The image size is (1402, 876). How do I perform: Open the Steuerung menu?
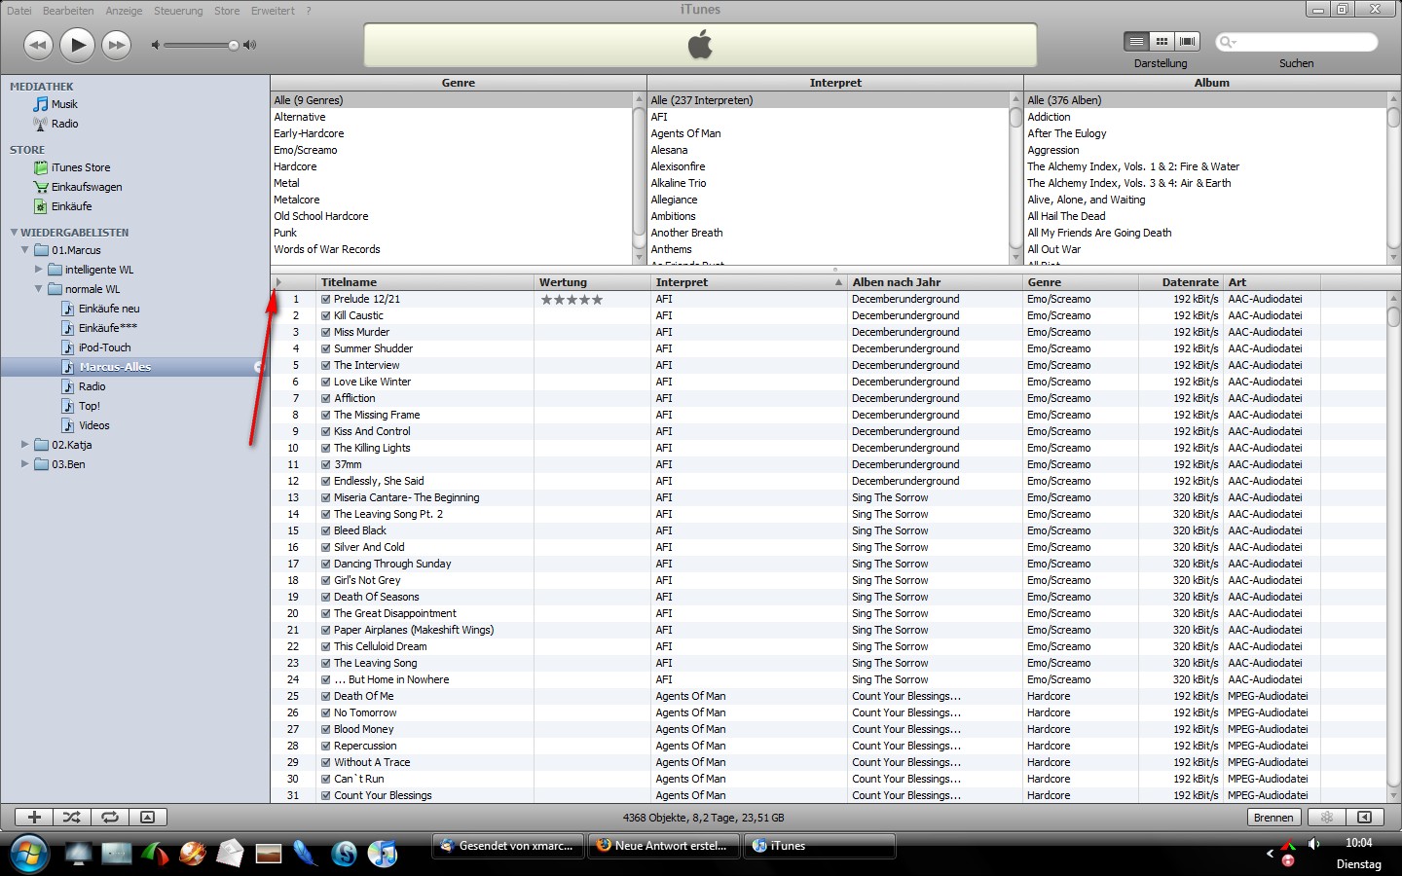click(x=178, y=11)
